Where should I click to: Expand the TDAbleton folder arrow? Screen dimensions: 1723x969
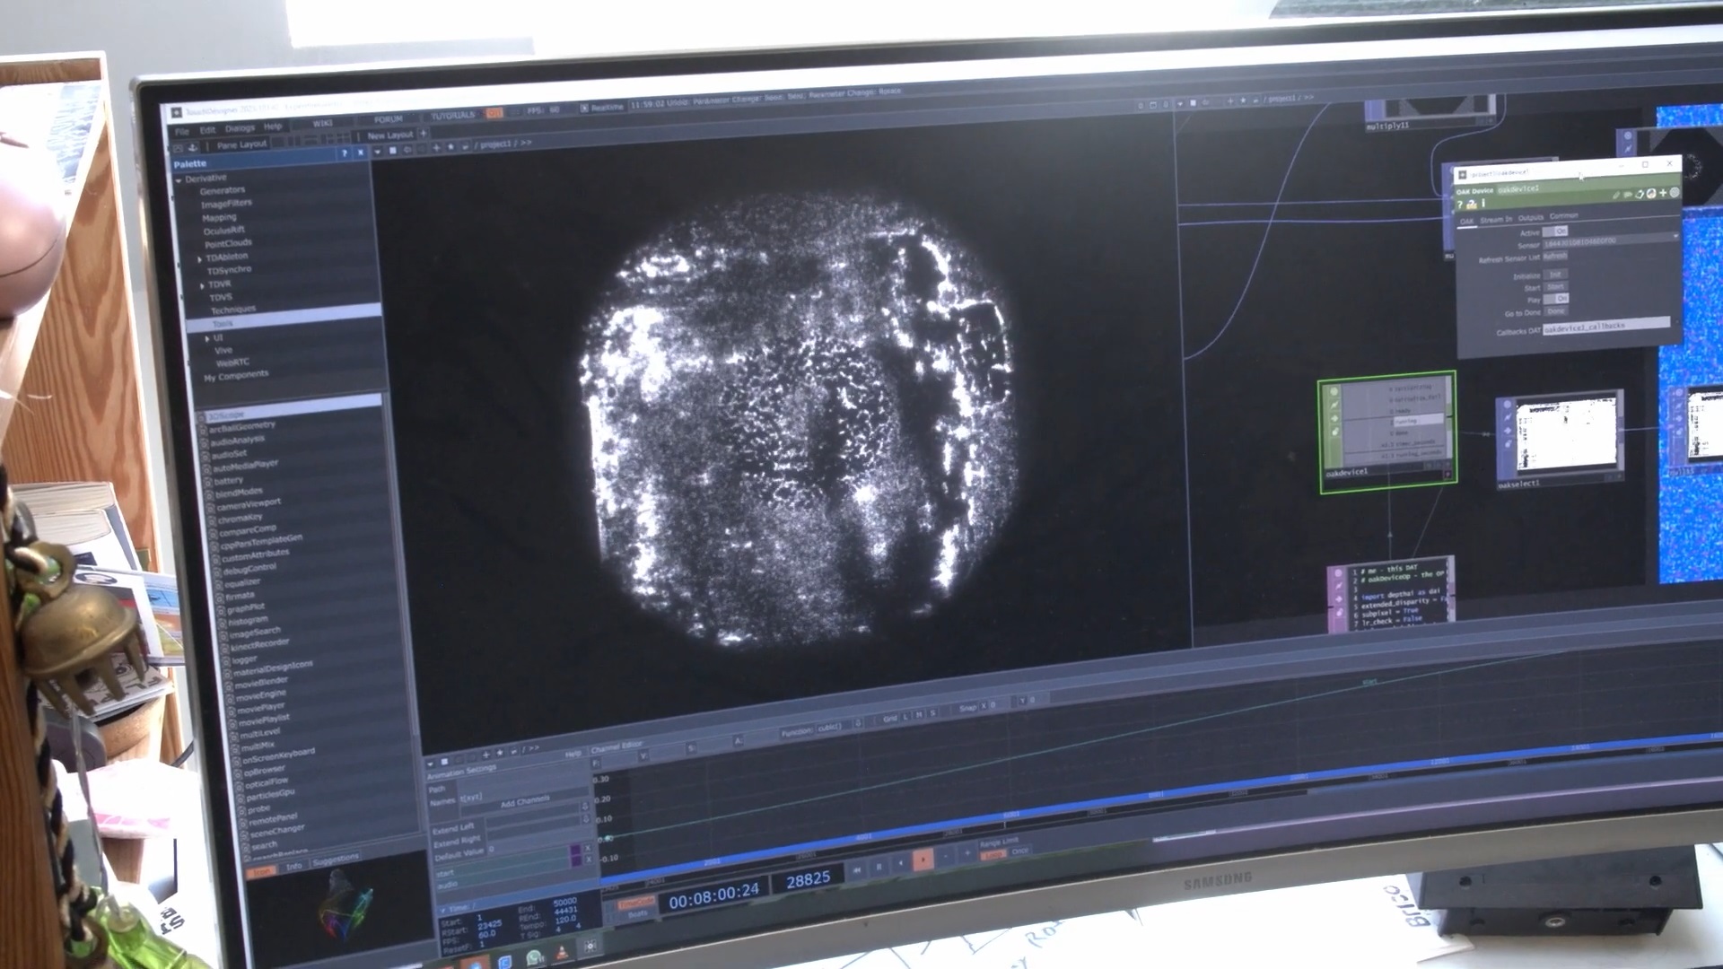(200, 259)
